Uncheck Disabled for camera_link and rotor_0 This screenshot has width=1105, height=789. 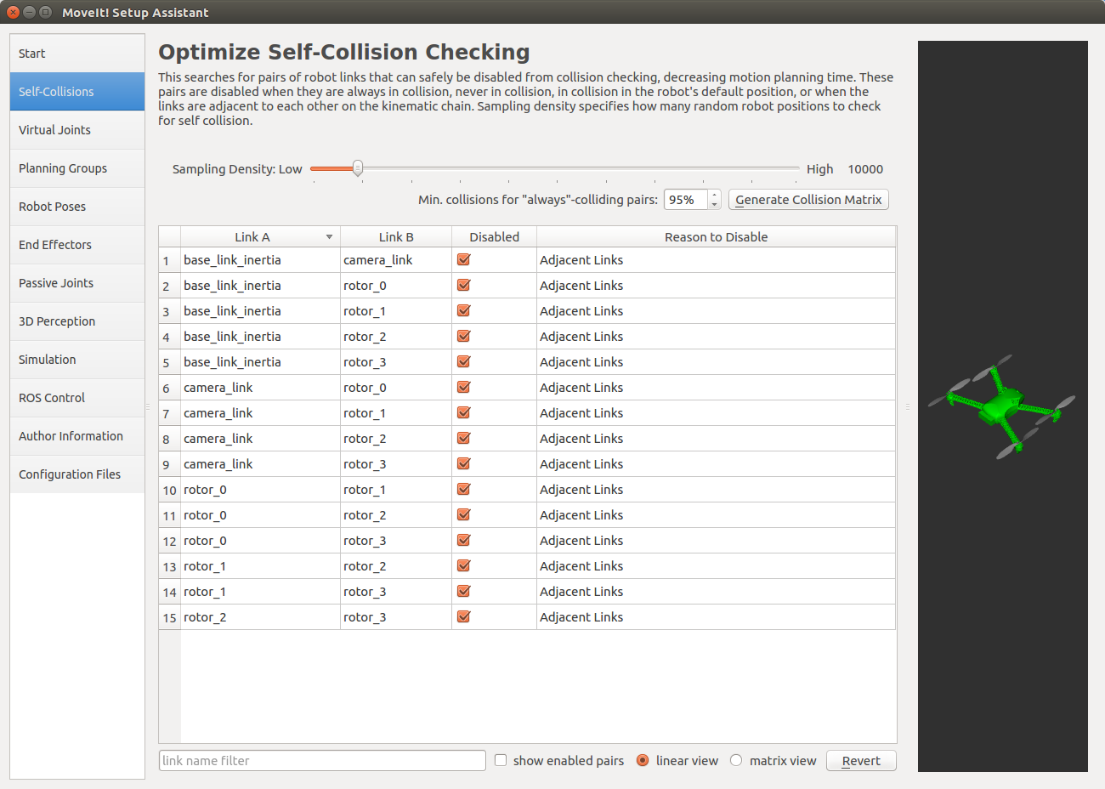click(x=463, y=388)
